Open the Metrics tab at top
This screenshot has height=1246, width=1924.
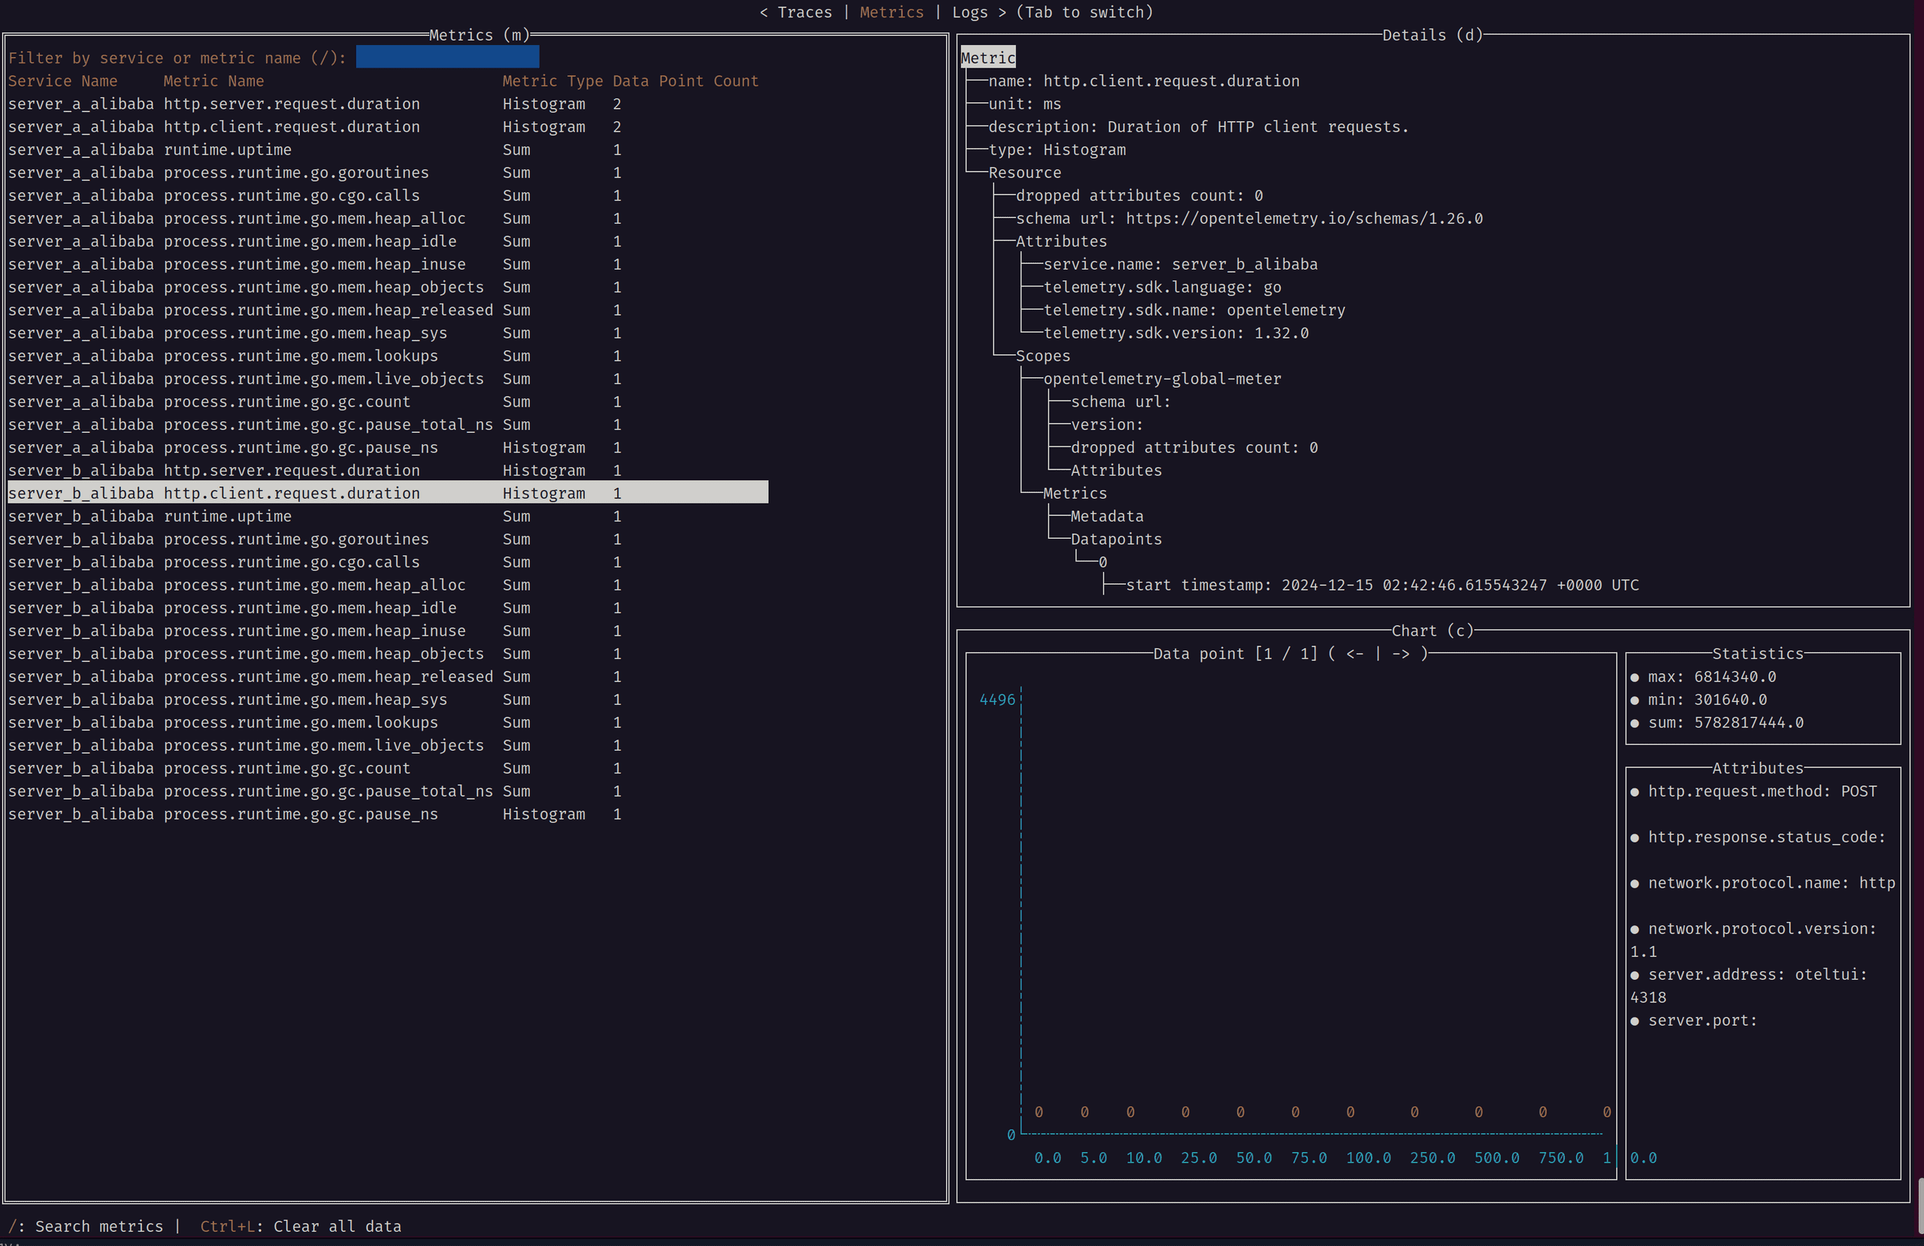[891, 12]
